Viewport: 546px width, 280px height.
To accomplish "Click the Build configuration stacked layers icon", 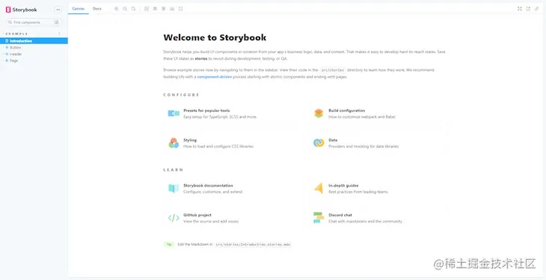I will [319, 113].
